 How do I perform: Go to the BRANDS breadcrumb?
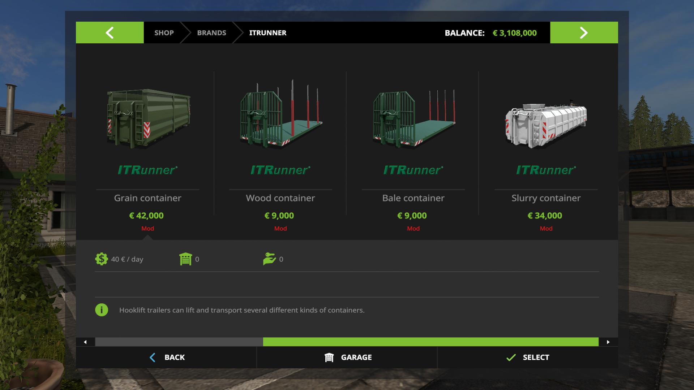[211, 32]
